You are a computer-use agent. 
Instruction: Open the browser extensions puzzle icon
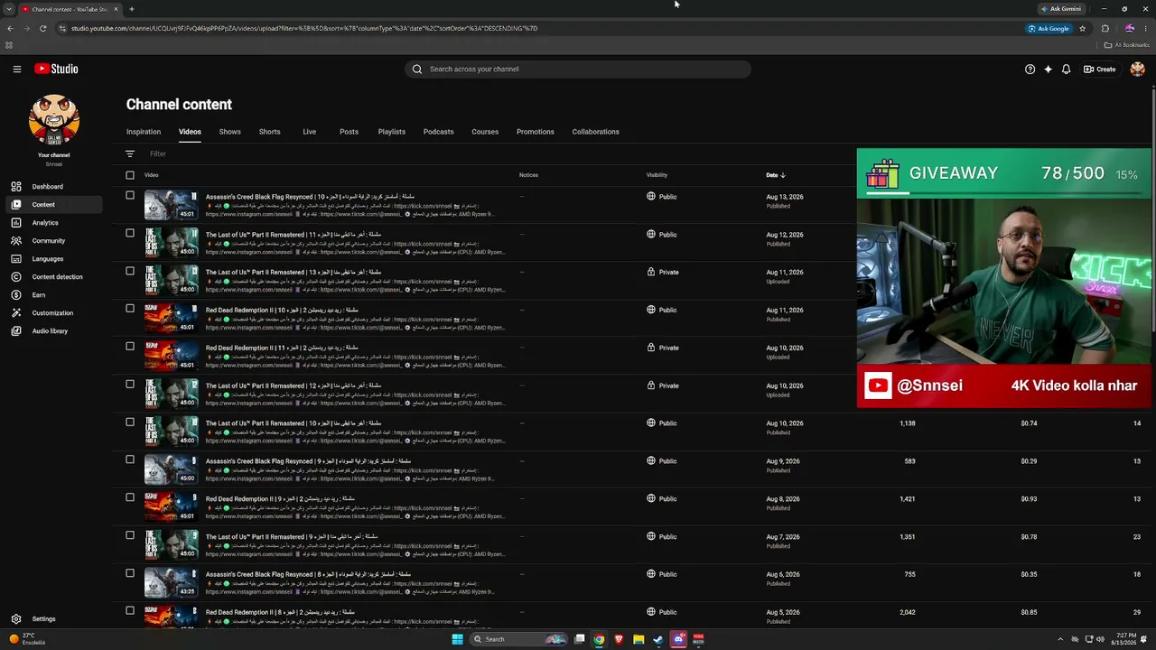tap(1105, 28)
